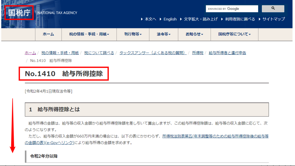Open the お知らせ navigation menu
This screenshot has width=295, height=166.
coord(194,34)
